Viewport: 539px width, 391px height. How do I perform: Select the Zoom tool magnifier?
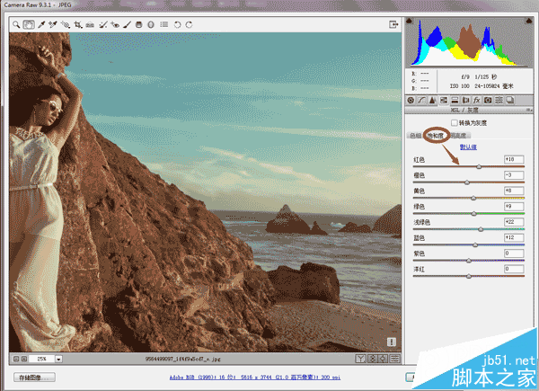click(16, 24)
